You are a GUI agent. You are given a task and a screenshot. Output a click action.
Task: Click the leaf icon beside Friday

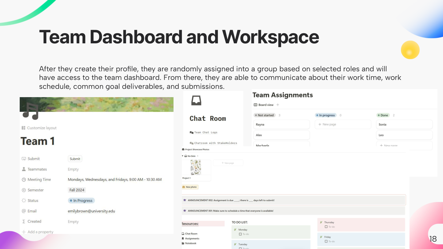click(x=321, y=237)
